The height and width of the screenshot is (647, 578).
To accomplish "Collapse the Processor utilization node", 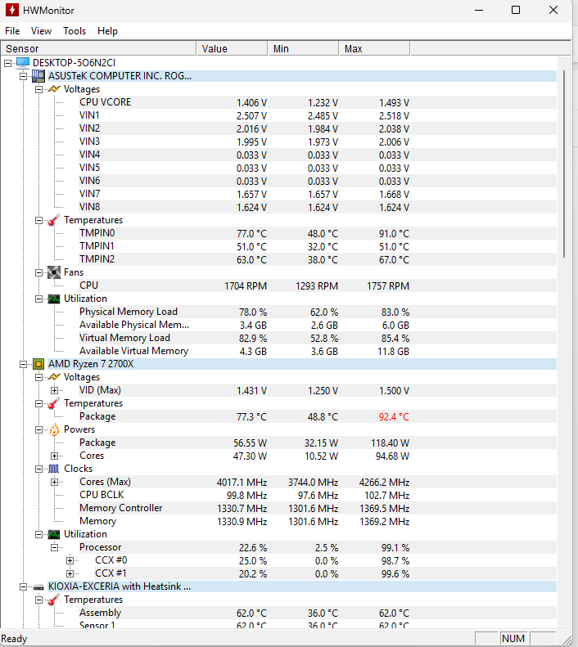I will 55,547.
